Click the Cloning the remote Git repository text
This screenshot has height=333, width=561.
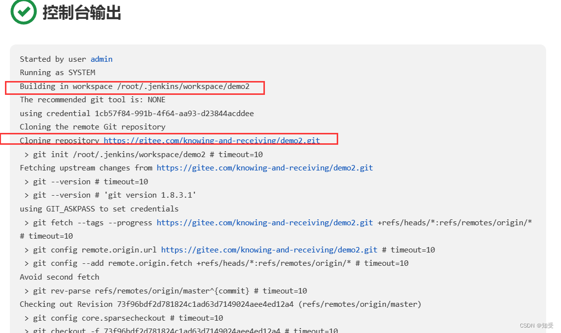tap(93, 127)
